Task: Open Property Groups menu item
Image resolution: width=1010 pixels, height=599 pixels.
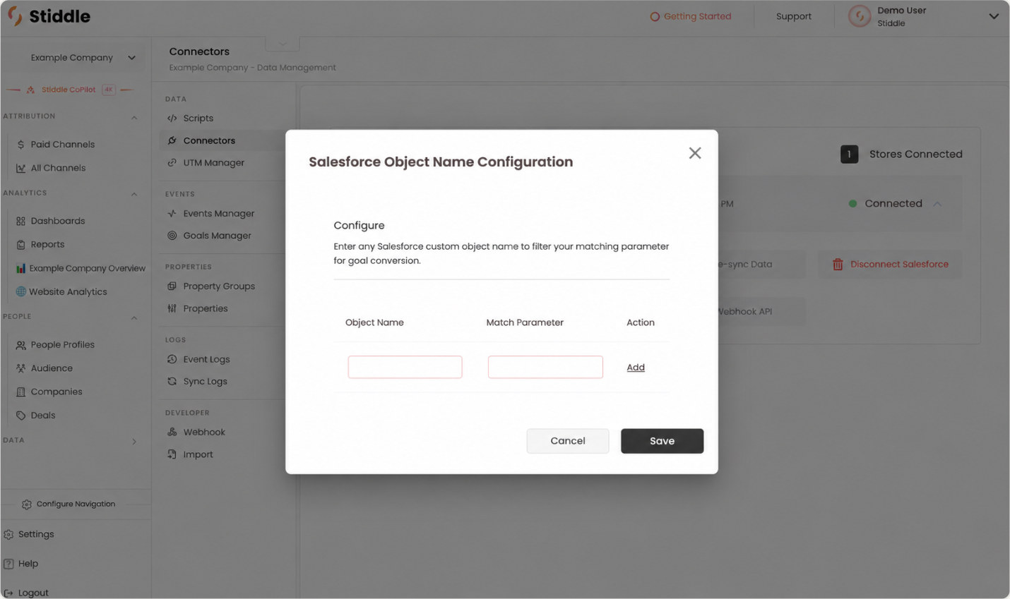Action: tap(219, 286)
